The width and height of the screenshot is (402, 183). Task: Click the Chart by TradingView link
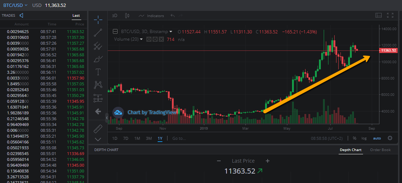click(x=152, y=112)
